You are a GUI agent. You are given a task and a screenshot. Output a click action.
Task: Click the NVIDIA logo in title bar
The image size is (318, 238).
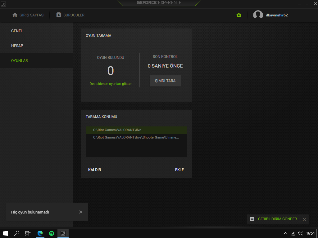3,4
